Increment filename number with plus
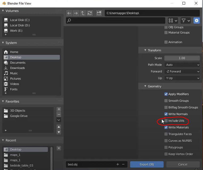 coord(118,164)
